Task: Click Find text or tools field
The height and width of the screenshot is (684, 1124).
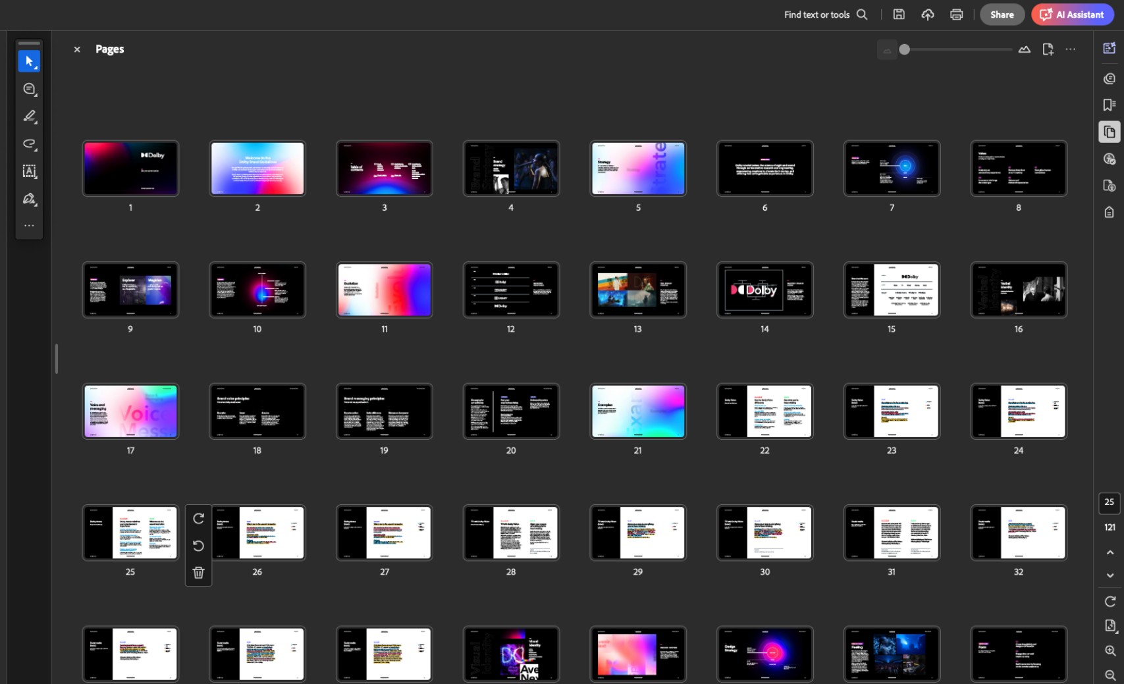Action: (826, 14)
